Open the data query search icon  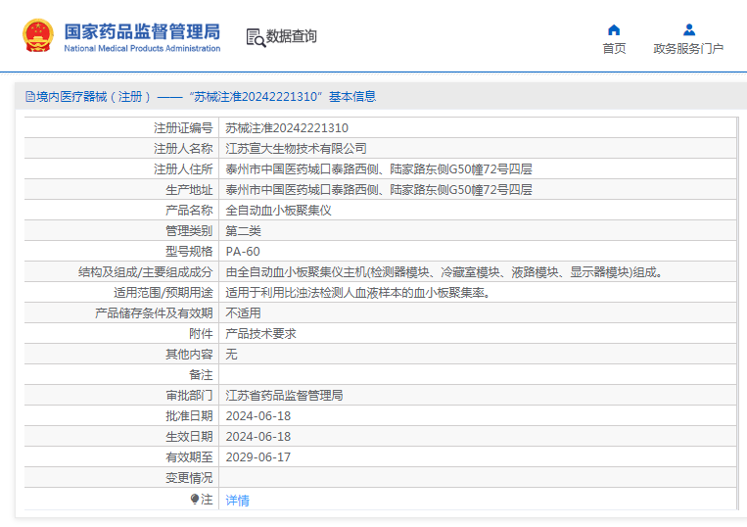[256, 37]
